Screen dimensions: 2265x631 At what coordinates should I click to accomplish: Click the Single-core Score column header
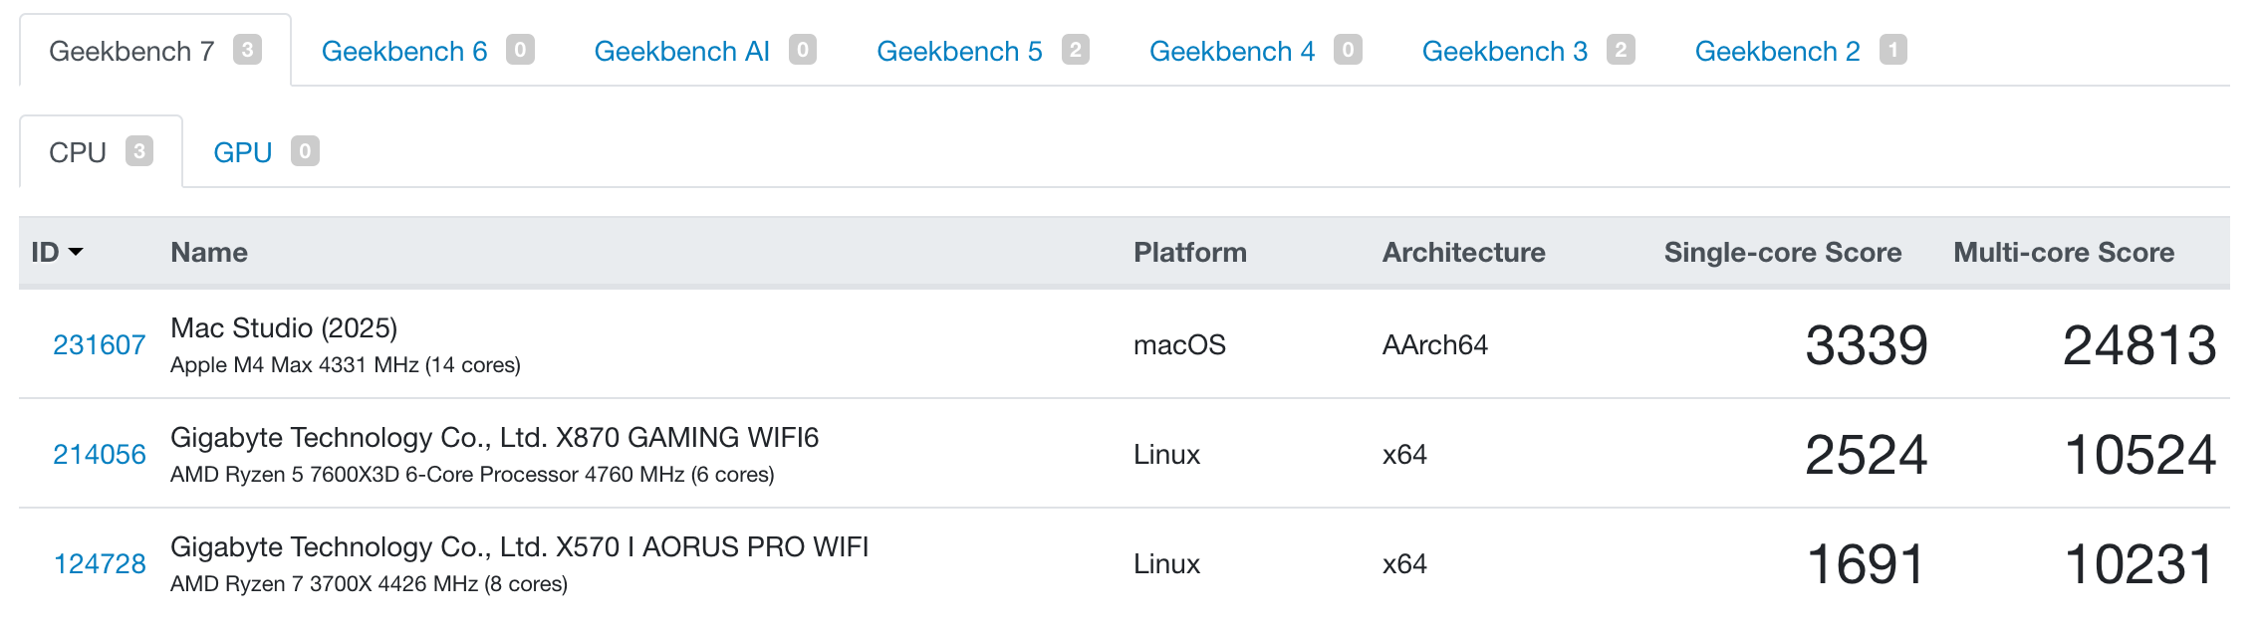click(x=1783, y=253)
